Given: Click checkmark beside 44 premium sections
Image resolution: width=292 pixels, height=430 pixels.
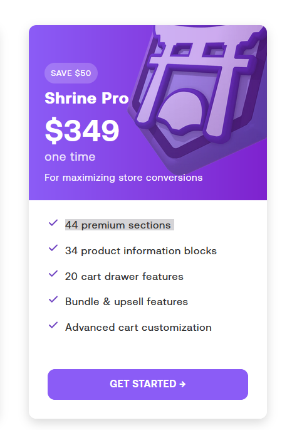Looking at the screenshot, I should tap(53, 223).
